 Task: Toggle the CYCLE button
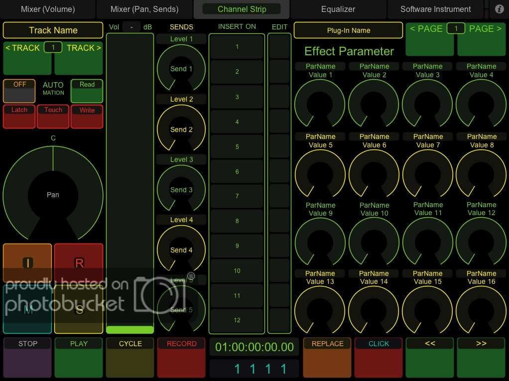(130, 357)
